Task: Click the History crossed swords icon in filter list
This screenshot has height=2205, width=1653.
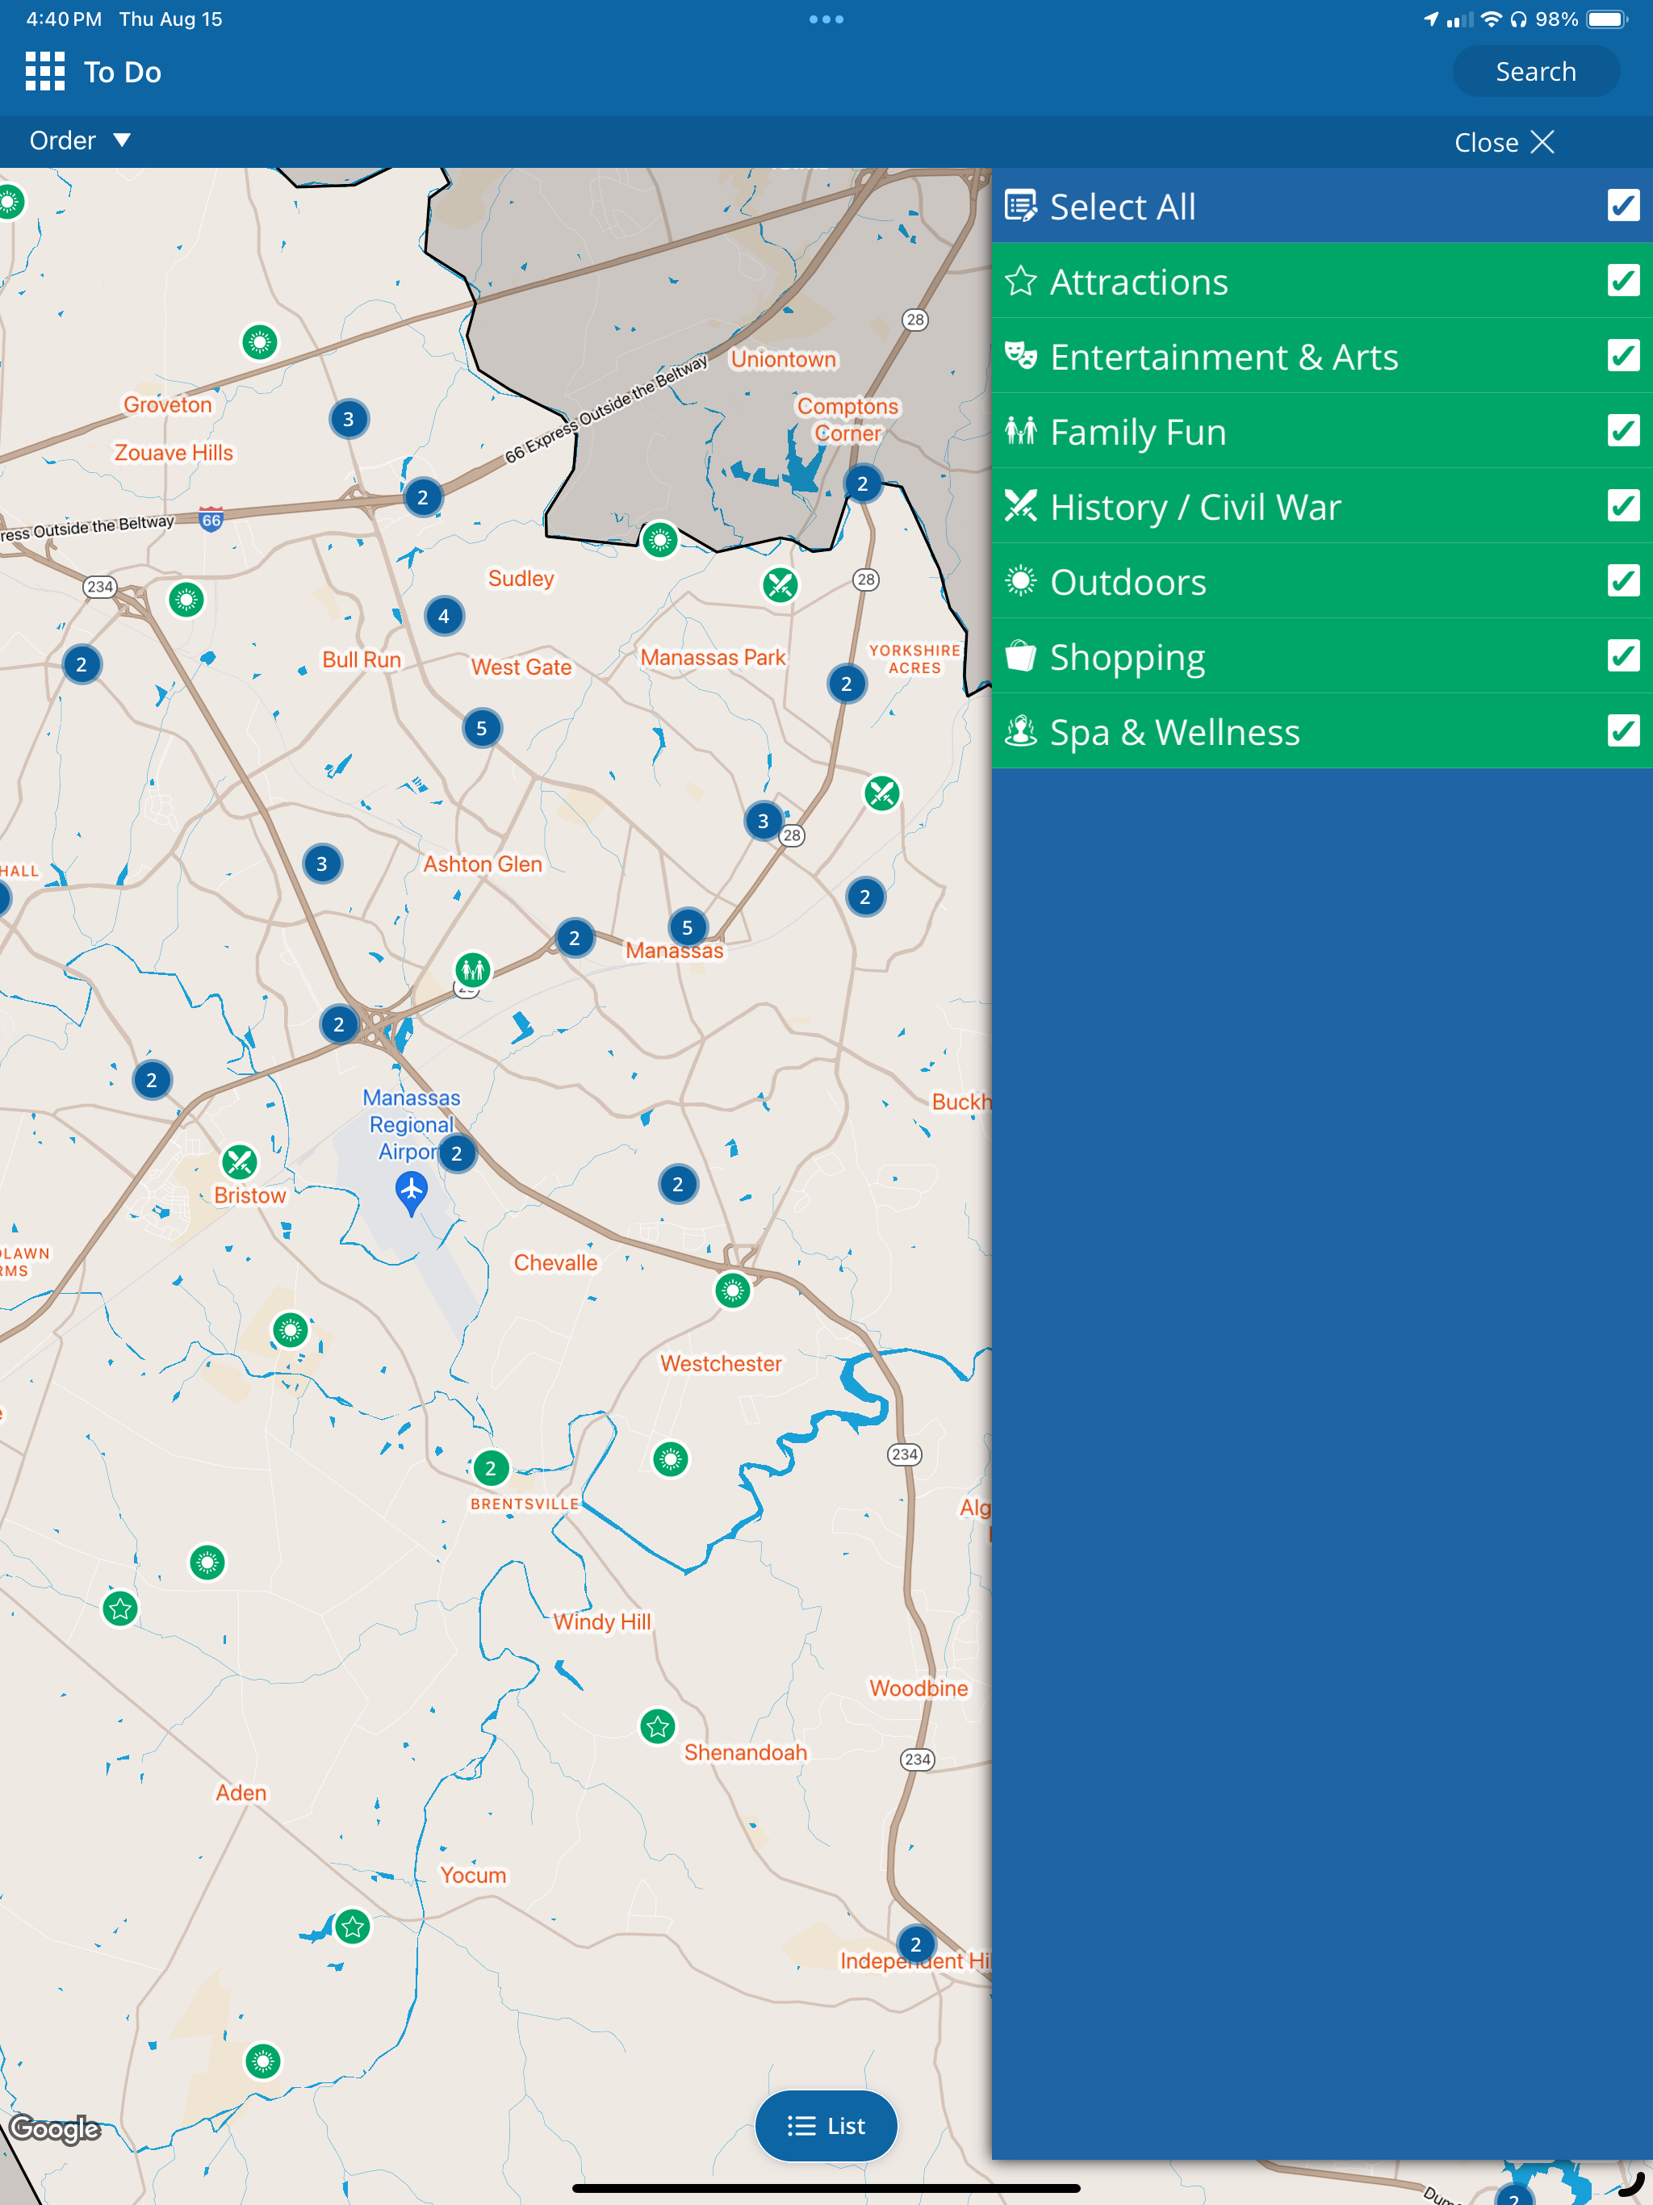Action: point(1020,506)
